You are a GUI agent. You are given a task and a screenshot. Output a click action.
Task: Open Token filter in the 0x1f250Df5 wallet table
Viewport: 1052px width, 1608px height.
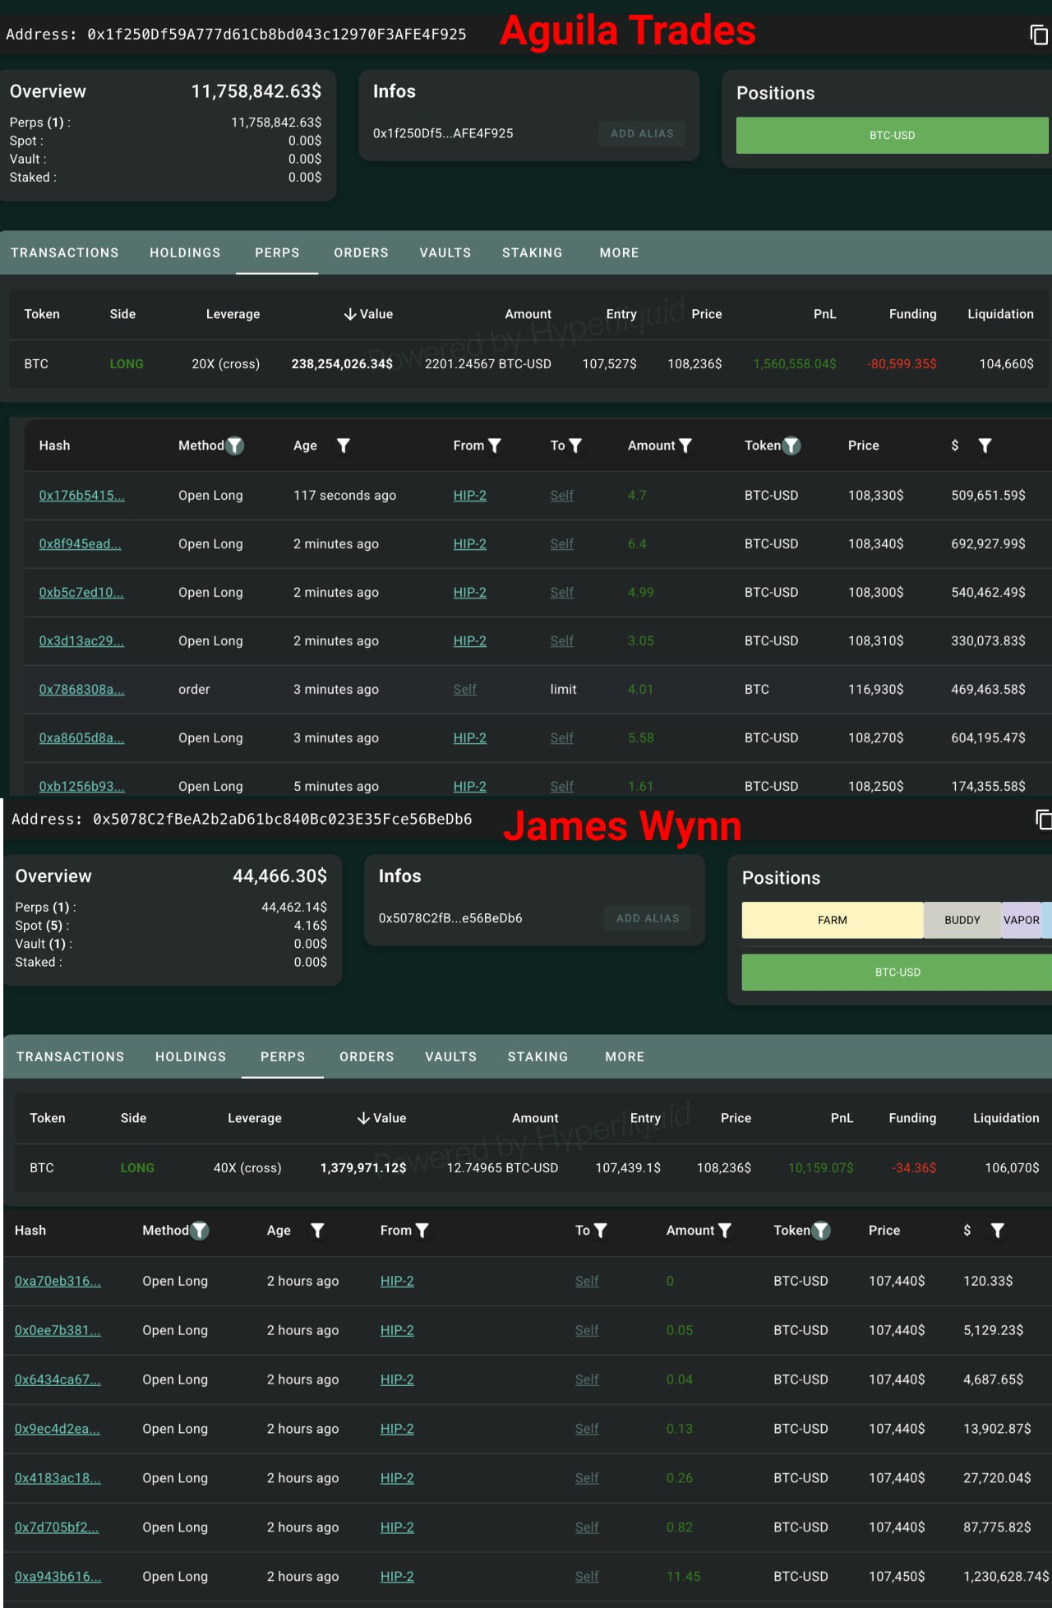[x=791, y=446]
